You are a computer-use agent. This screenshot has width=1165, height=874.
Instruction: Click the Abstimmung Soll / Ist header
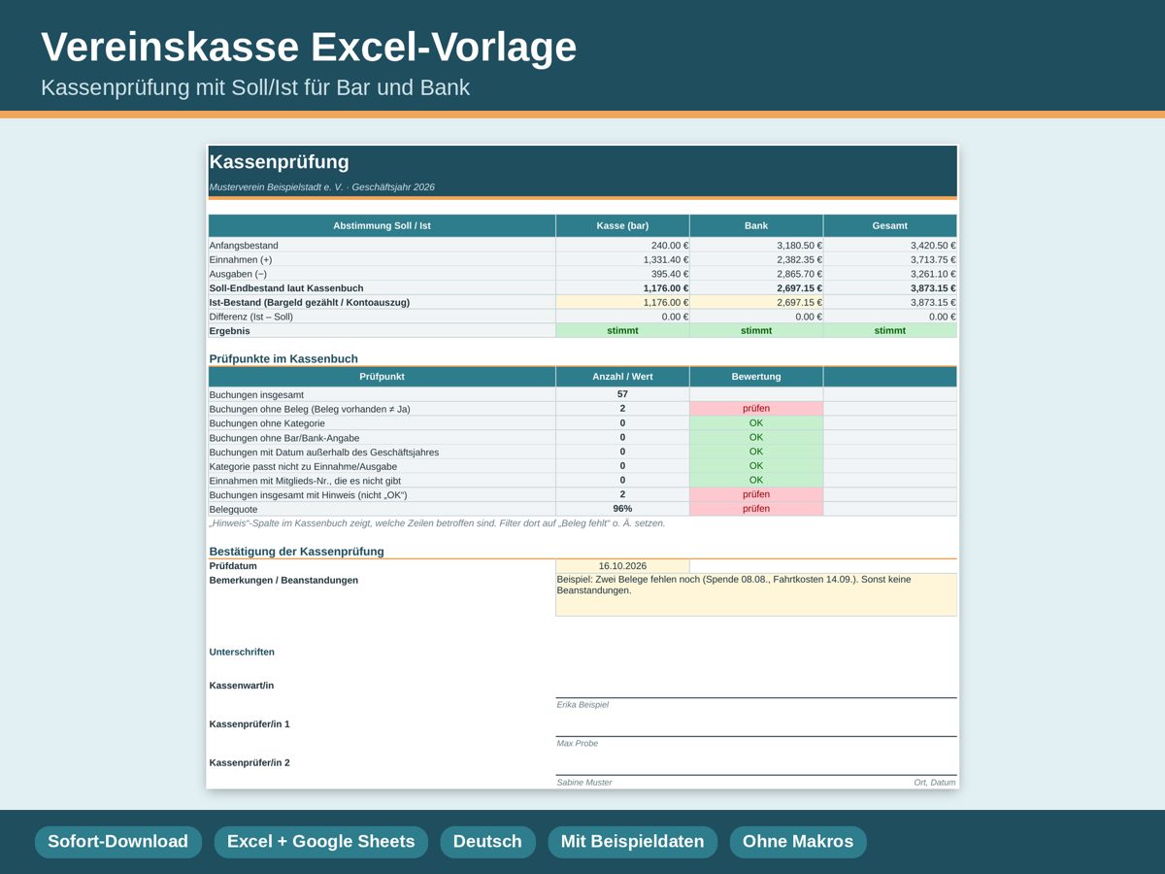coord(382,226)
